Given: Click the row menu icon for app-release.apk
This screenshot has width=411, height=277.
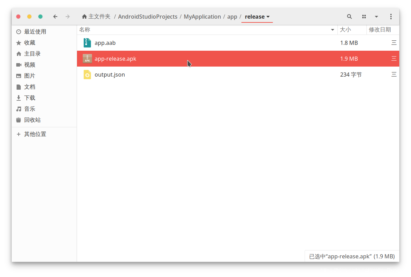Looking at the screenshot, I should coord(394,59).
